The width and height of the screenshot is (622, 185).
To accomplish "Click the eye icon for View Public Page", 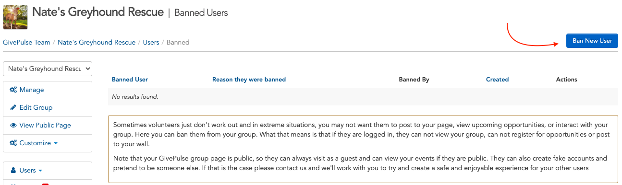I will click(x=13, y=125).
